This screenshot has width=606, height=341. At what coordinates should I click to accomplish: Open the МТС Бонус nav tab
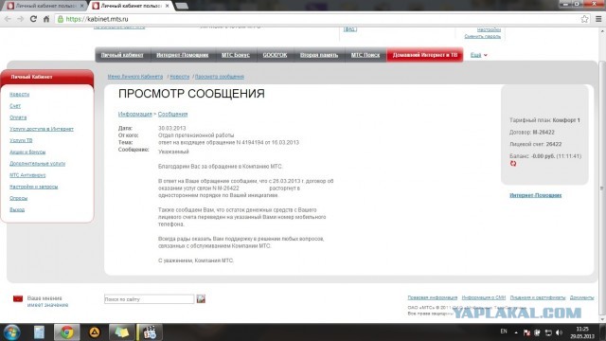click(236, 55)
